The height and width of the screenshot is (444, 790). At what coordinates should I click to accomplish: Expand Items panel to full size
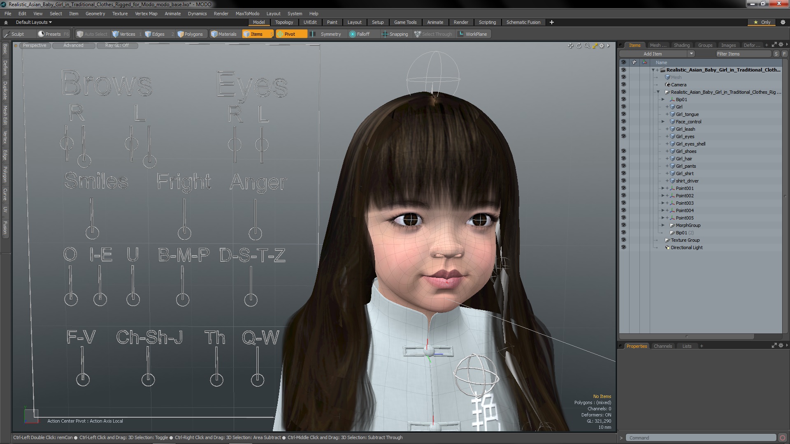coord(774,45)
